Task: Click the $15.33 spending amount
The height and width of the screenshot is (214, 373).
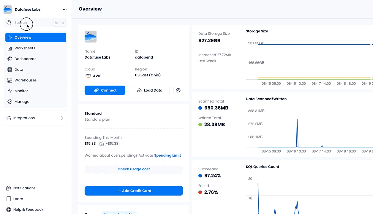Action: coord(90,144)
